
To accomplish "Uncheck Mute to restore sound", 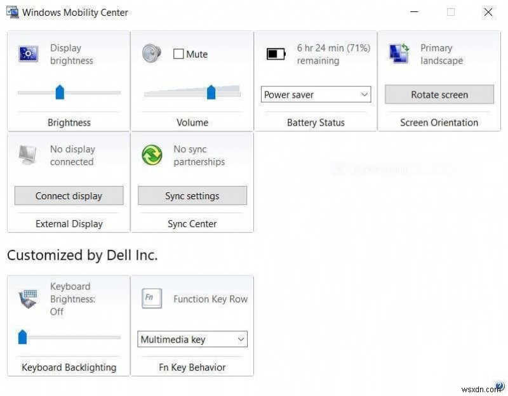I will 180,54.
